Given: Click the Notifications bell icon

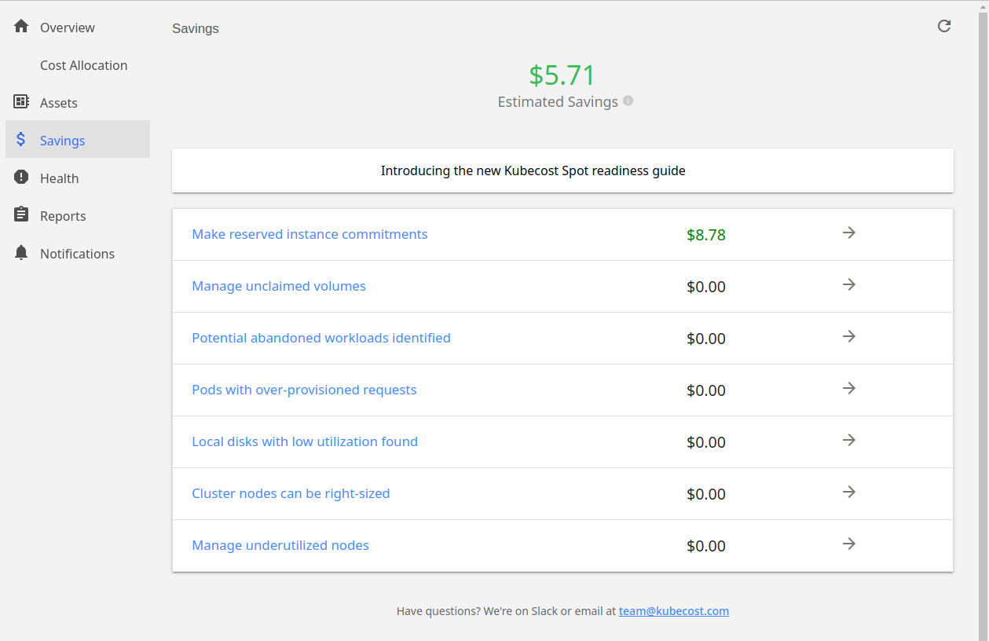Looking at the screenshot, I should pyautogui.click(x=21, y=253).
